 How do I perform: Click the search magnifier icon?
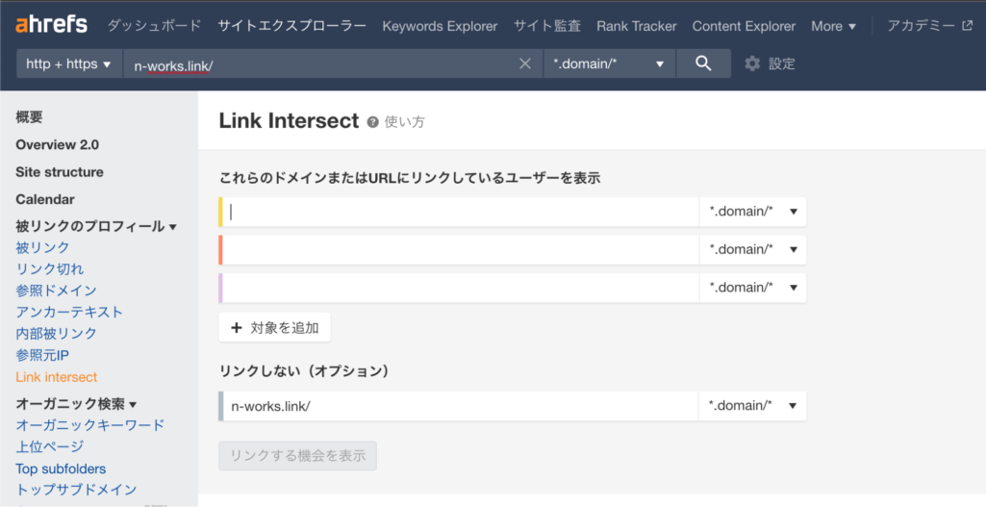(x=703, y=63)
